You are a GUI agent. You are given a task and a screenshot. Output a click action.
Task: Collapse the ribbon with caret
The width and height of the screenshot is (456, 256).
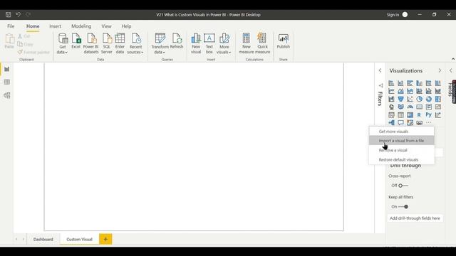click(453, 59)
